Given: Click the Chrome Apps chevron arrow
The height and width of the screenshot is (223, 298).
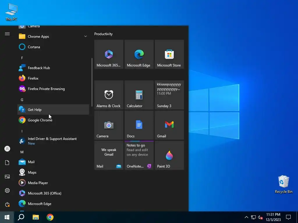Looking at the screenshot, I should [x=86, y=36].
